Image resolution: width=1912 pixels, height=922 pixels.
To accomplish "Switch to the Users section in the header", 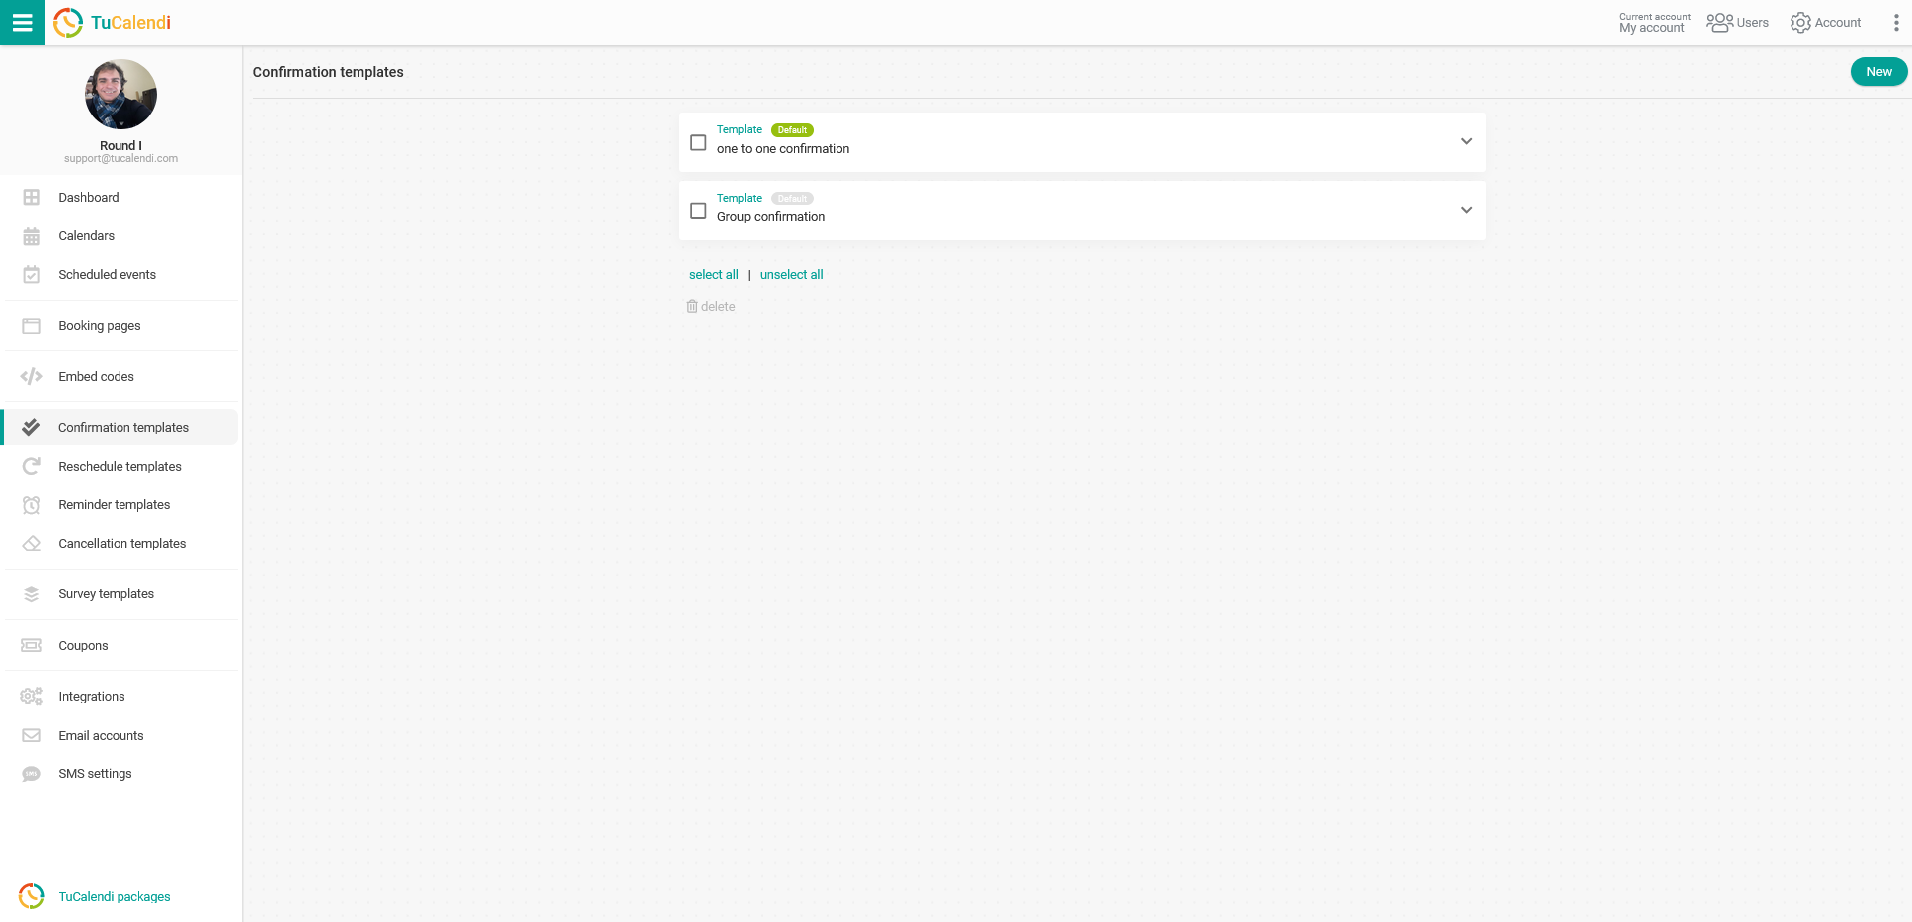I will tap(1738, 22).
